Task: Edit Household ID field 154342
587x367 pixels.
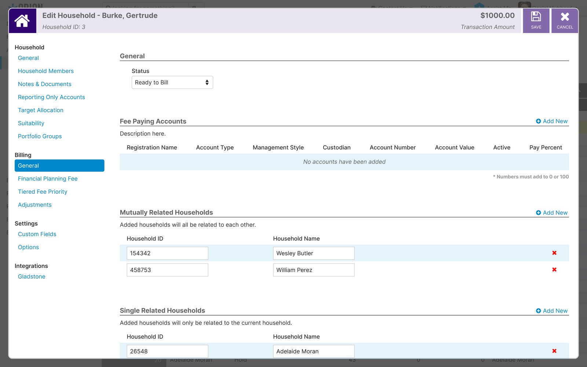Action: click(x=167, y=253)
